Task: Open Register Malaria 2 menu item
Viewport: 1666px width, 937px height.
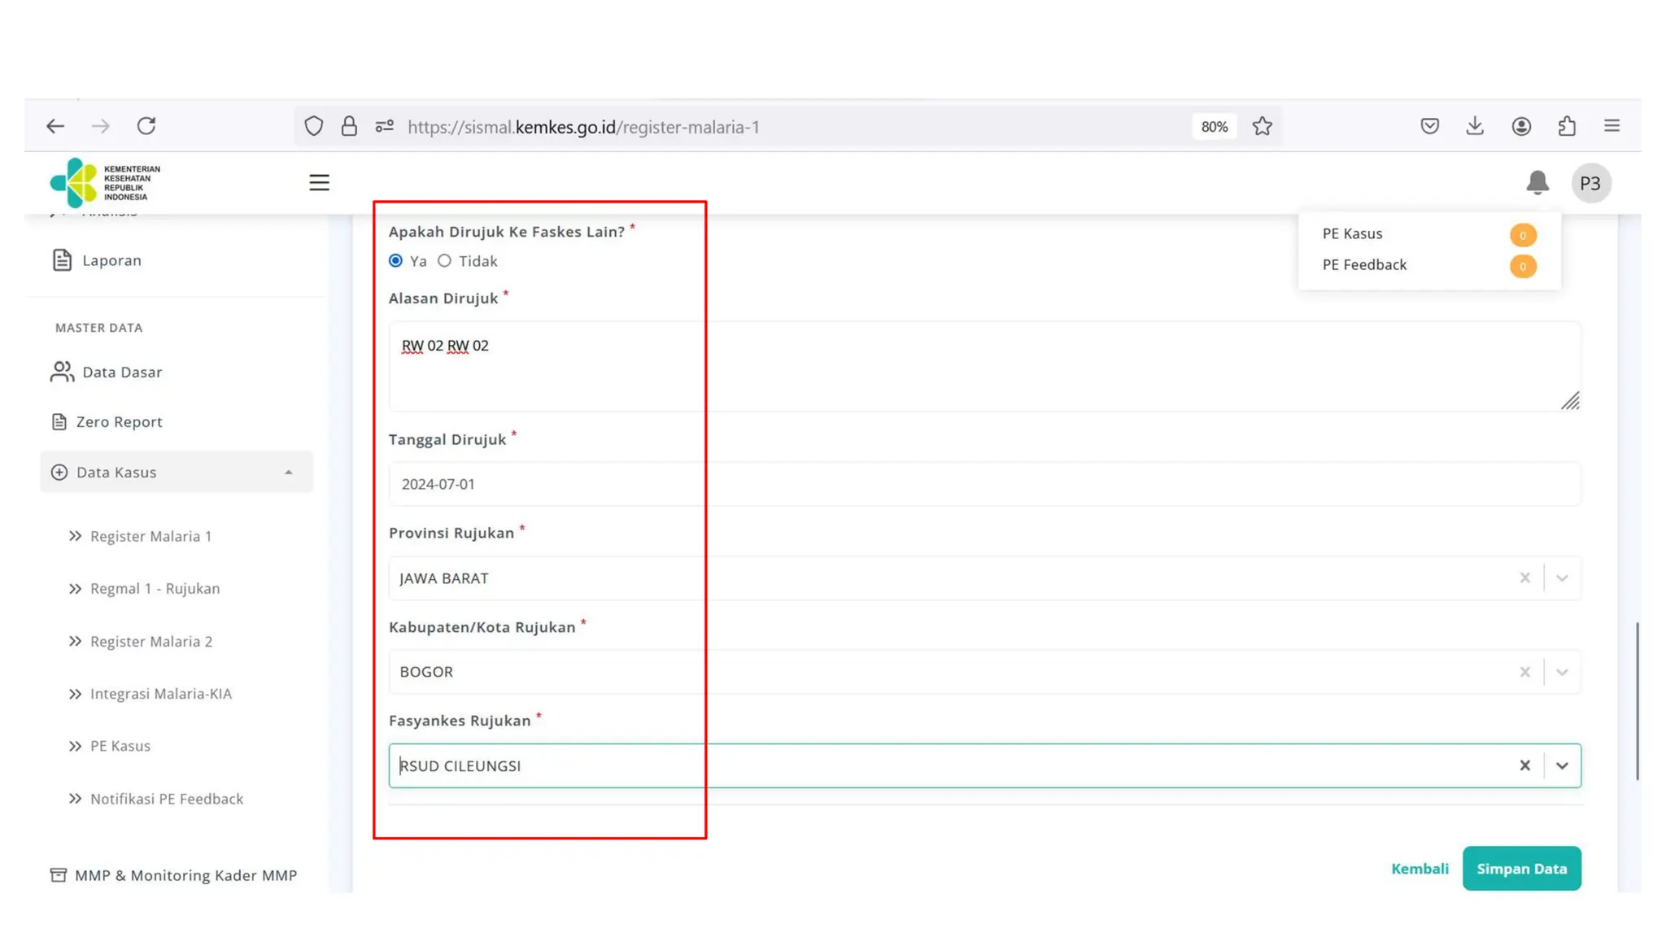Action: point(151,641)
